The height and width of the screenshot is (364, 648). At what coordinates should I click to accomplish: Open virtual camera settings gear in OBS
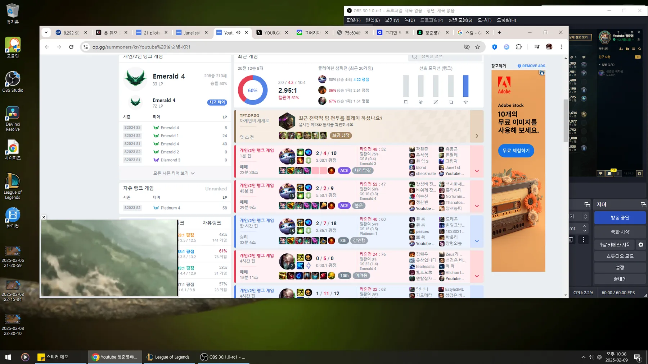click(x=641, y=245)
